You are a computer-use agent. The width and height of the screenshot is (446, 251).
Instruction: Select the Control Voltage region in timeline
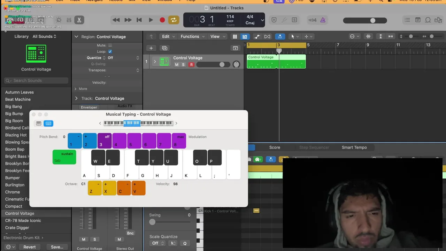coord(276,61)
